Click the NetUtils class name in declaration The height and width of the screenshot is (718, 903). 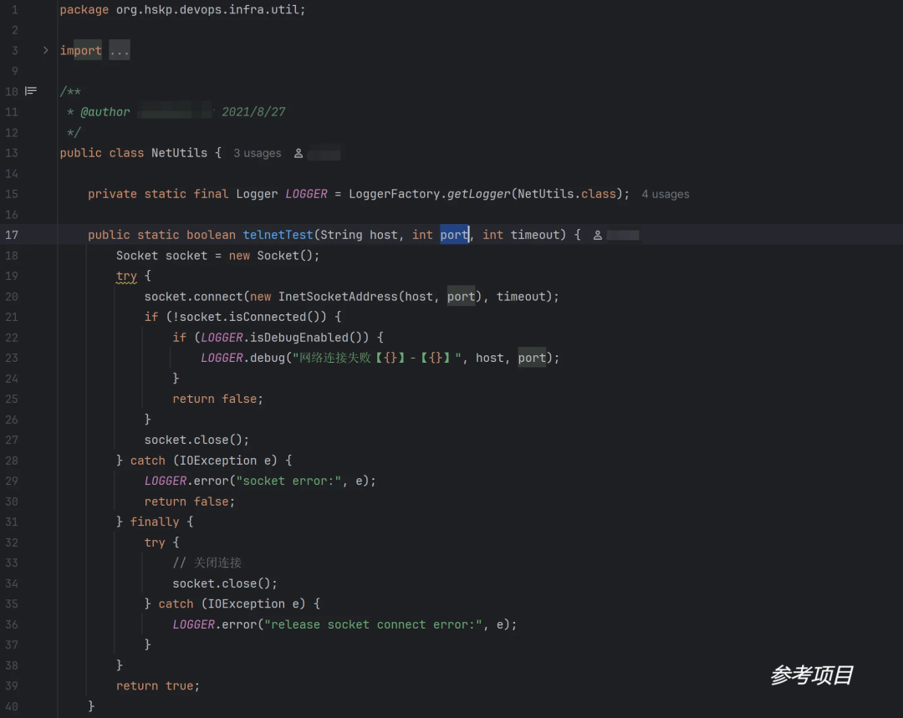[179, 153]
